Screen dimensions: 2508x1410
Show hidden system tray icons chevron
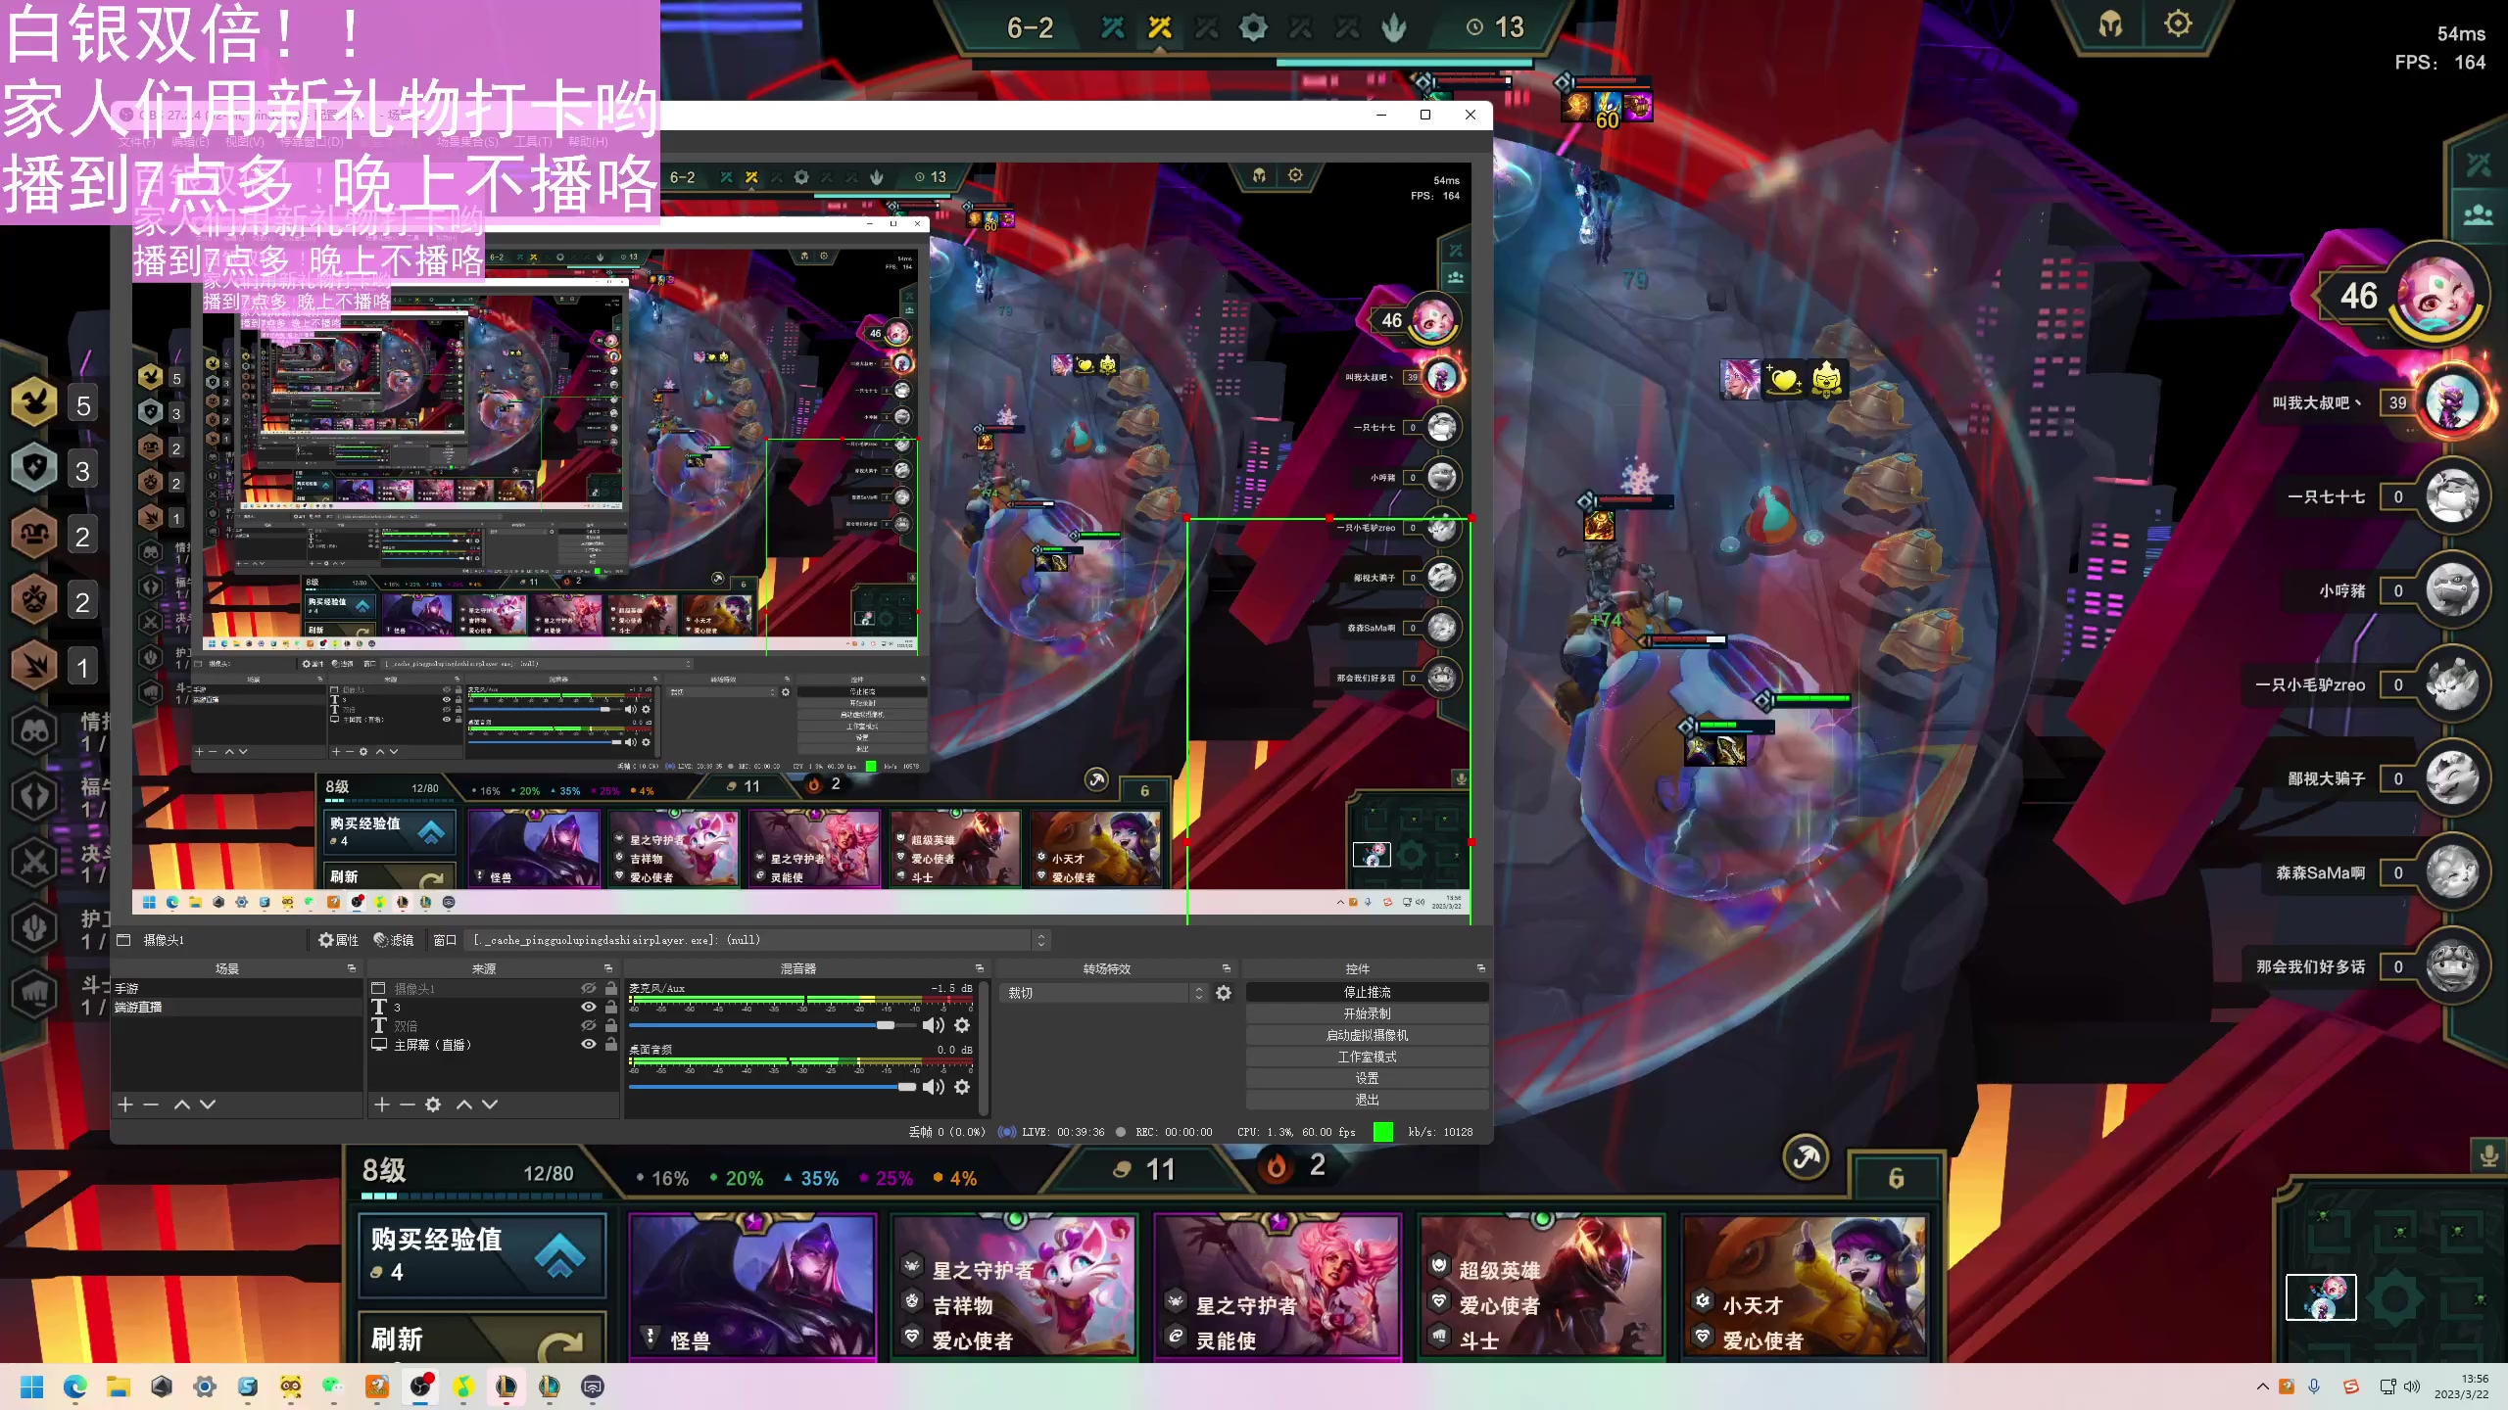pyautogui.click(x=2262, y=1386)
